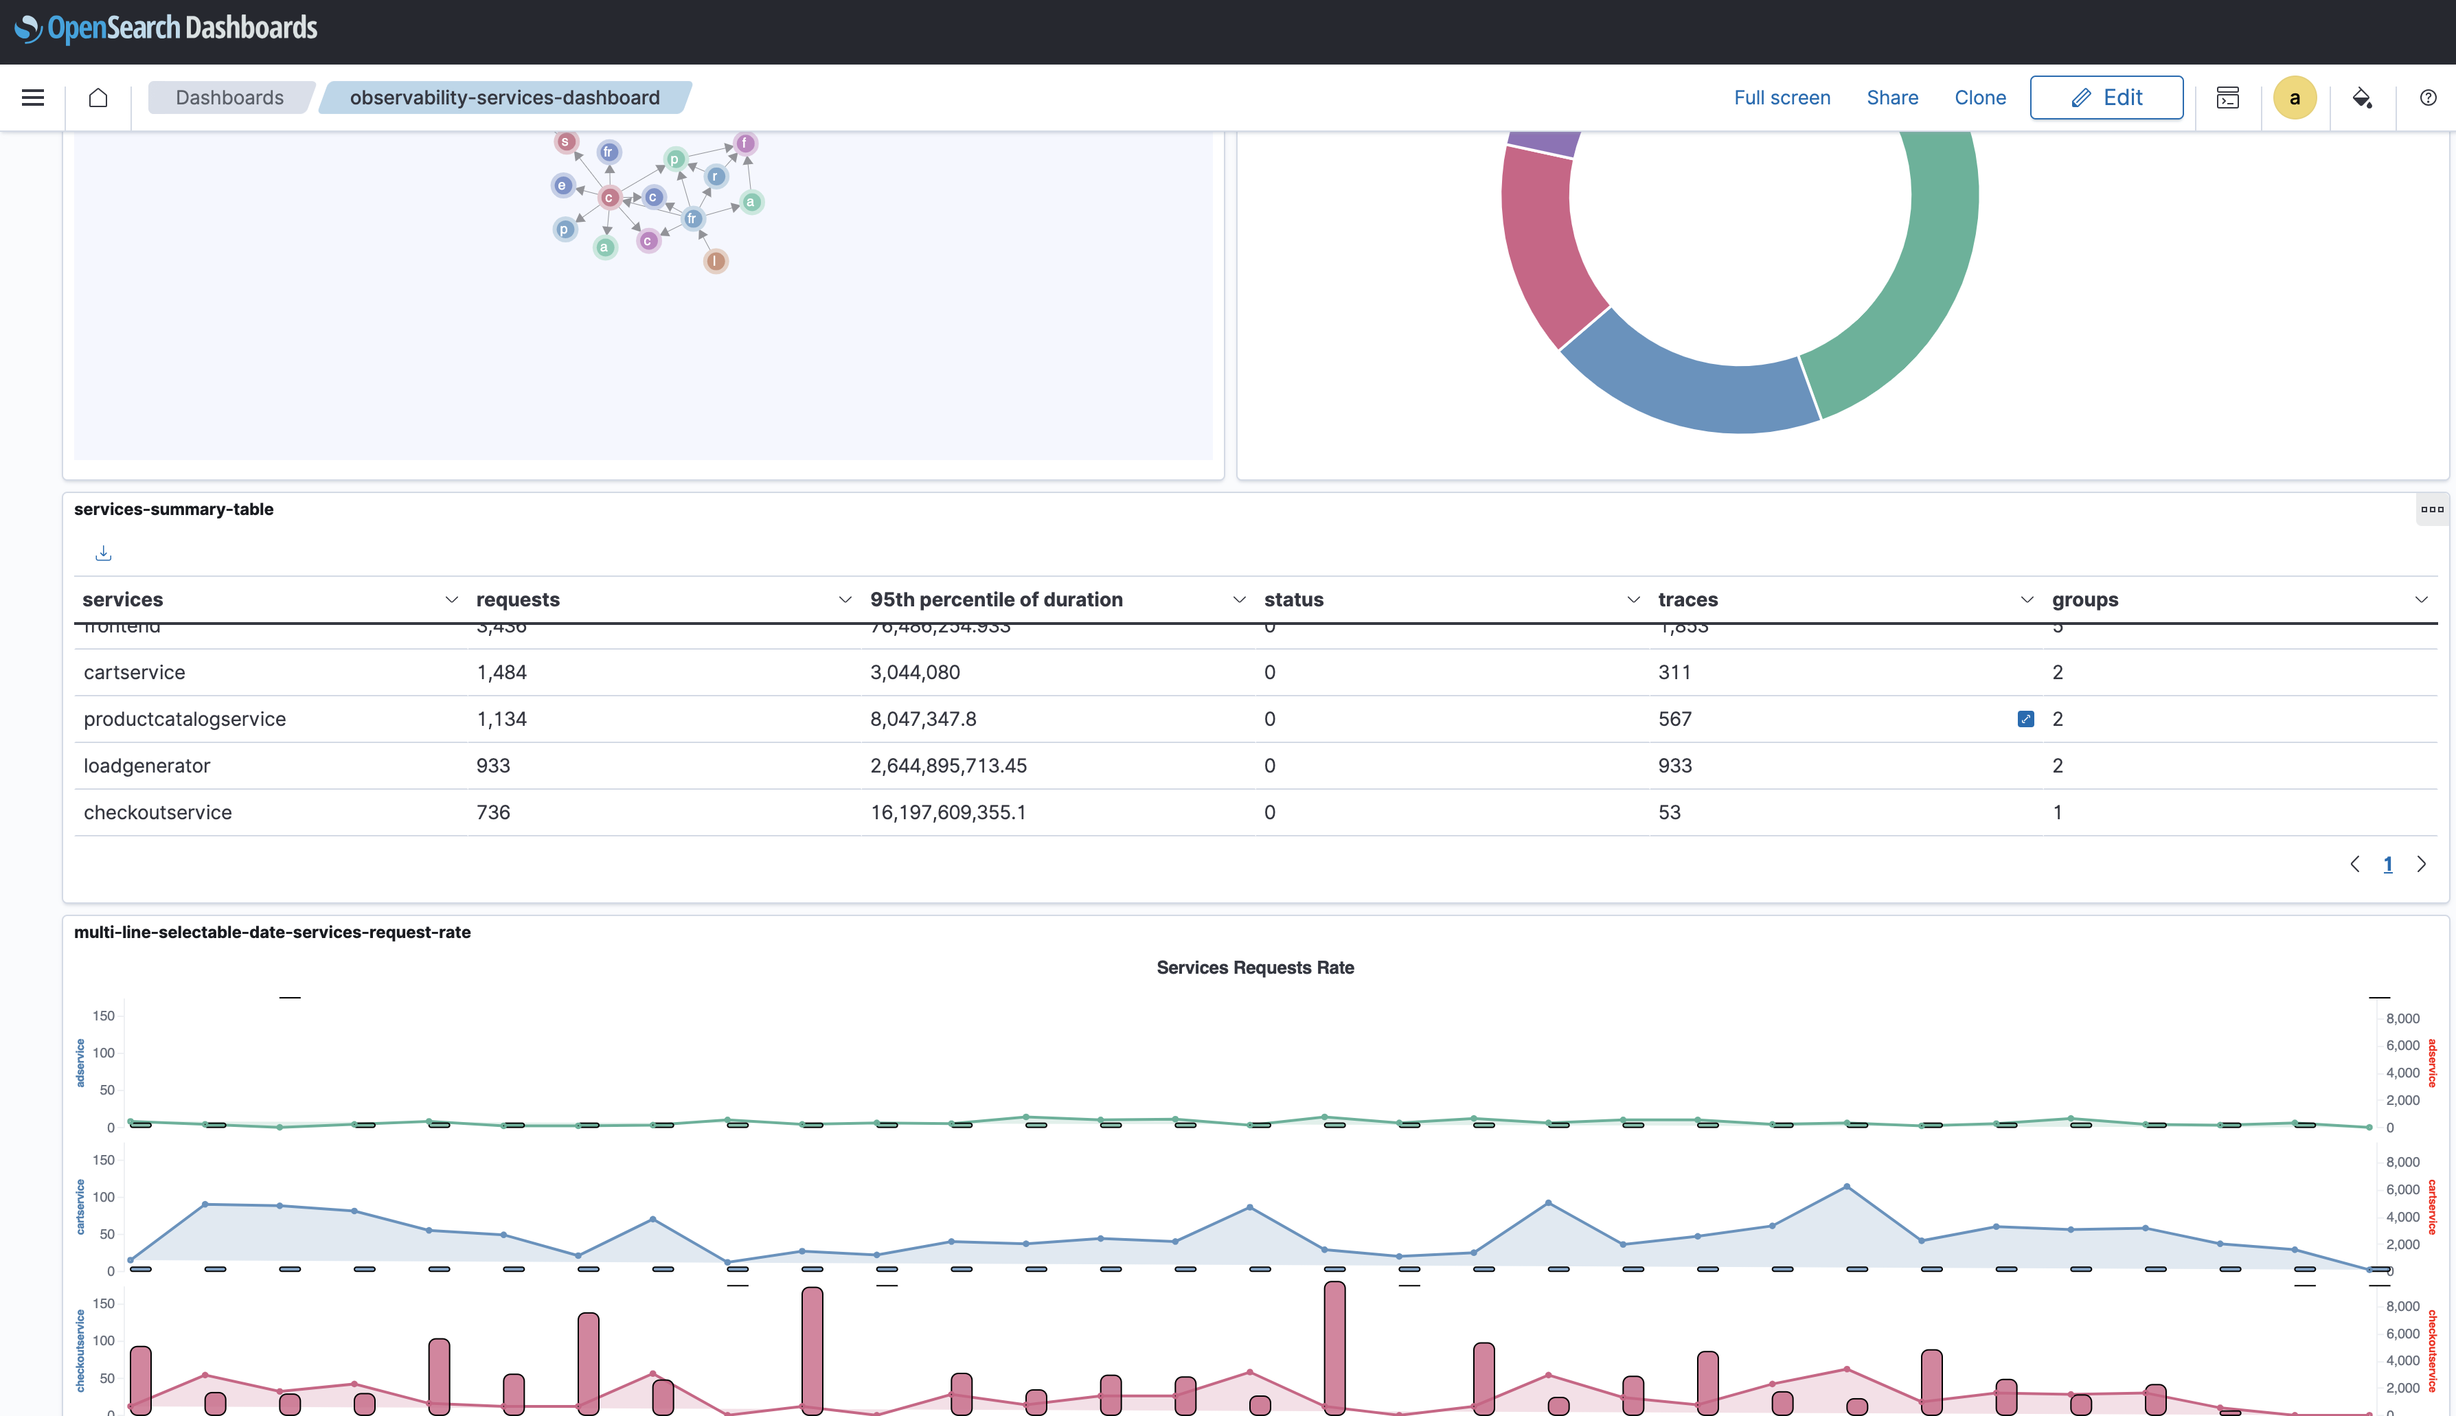Select the blue 'e' node in service map
Image resolution: width=2456 pixels, height=1416 pixels.
pos(562,185)
